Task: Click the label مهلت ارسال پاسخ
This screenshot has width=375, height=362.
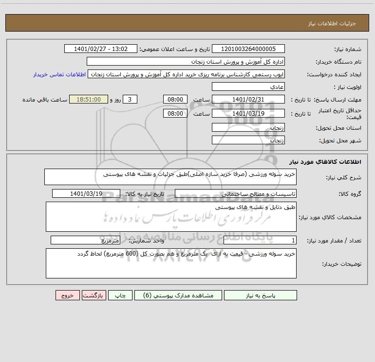Action: (337, 100)
